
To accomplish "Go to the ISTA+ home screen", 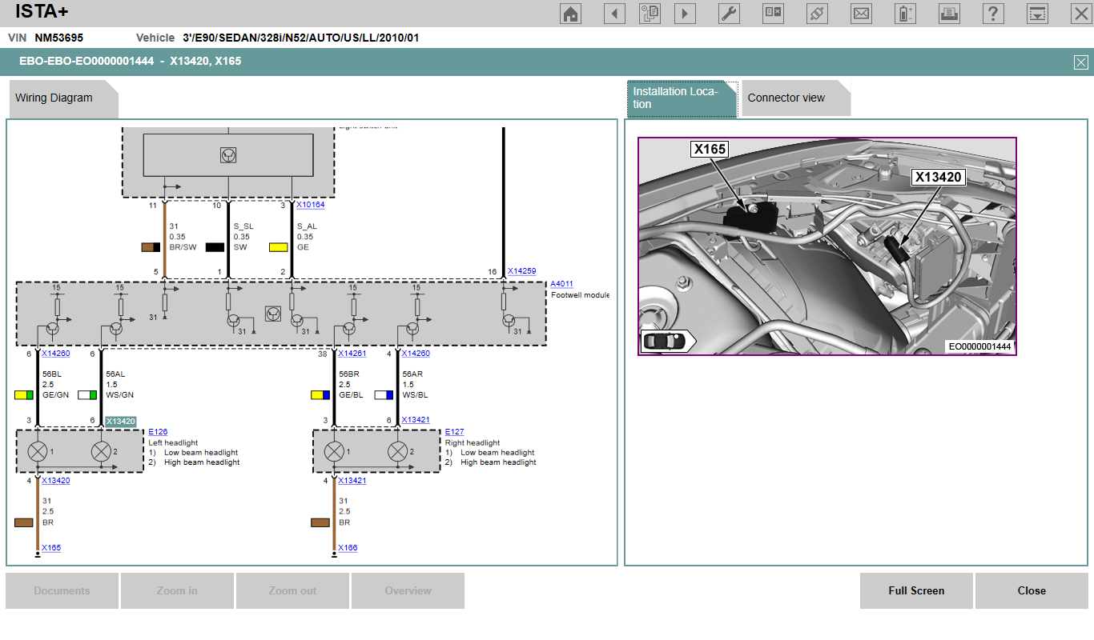I will click(x=570, y=14).
